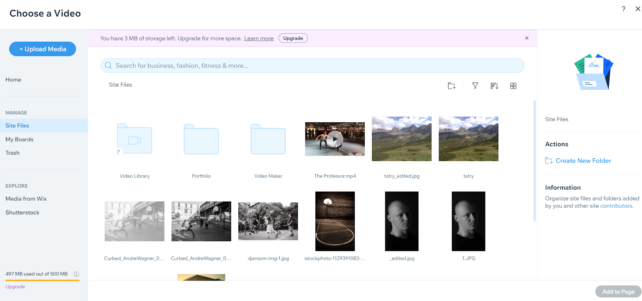The height and width of the screenshot is (301, 642).
Task: Click Upload Media button
Action: click(43, 49)
